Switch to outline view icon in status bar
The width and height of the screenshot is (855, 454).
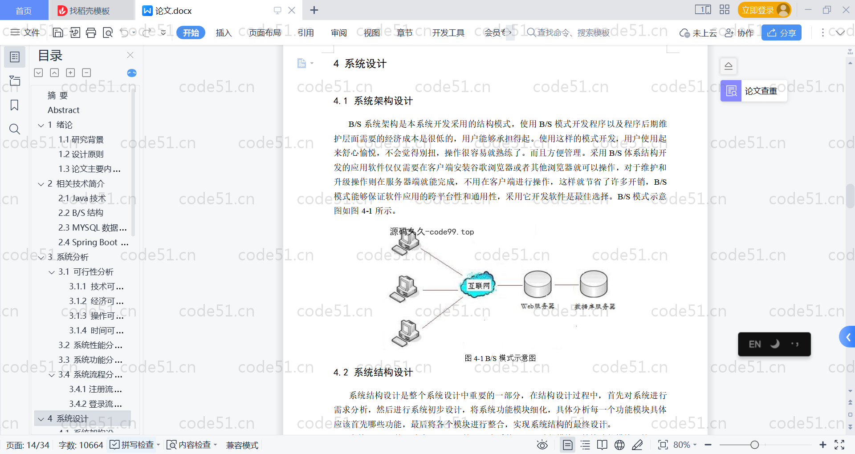pos(585,445)
